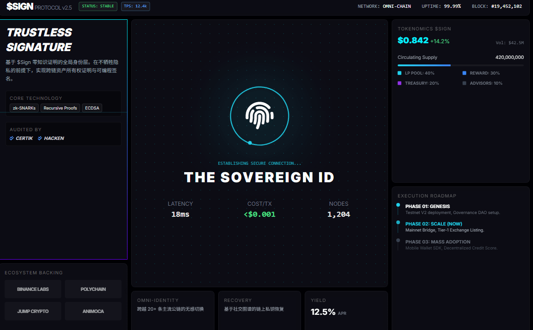Screen dimensions: 533x330
Task: Click the REWARD blue color swatch
Action: click(464, 73)
